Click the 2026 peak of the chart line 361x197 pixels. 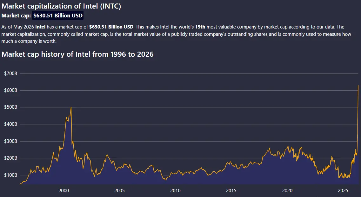(x=358, y=86)
